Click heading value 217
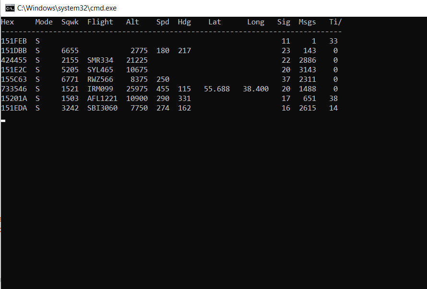Screen dimensions: 427x289 click(184, 51)
